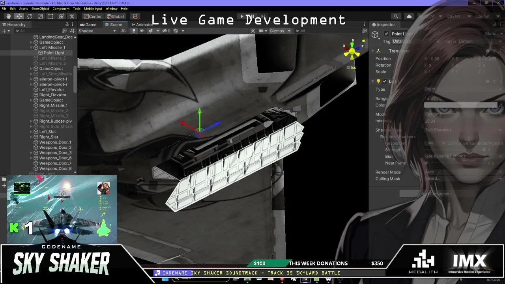Image resolution: width=505 pixels, height=284 pixels.
Task: Select the Move tool
Action: pyautogui.click(x=19, y=16)
